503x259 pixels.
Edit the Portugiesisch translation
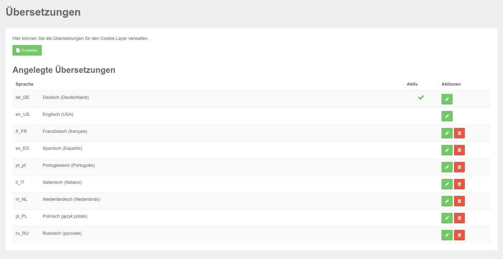click(447, 167)
